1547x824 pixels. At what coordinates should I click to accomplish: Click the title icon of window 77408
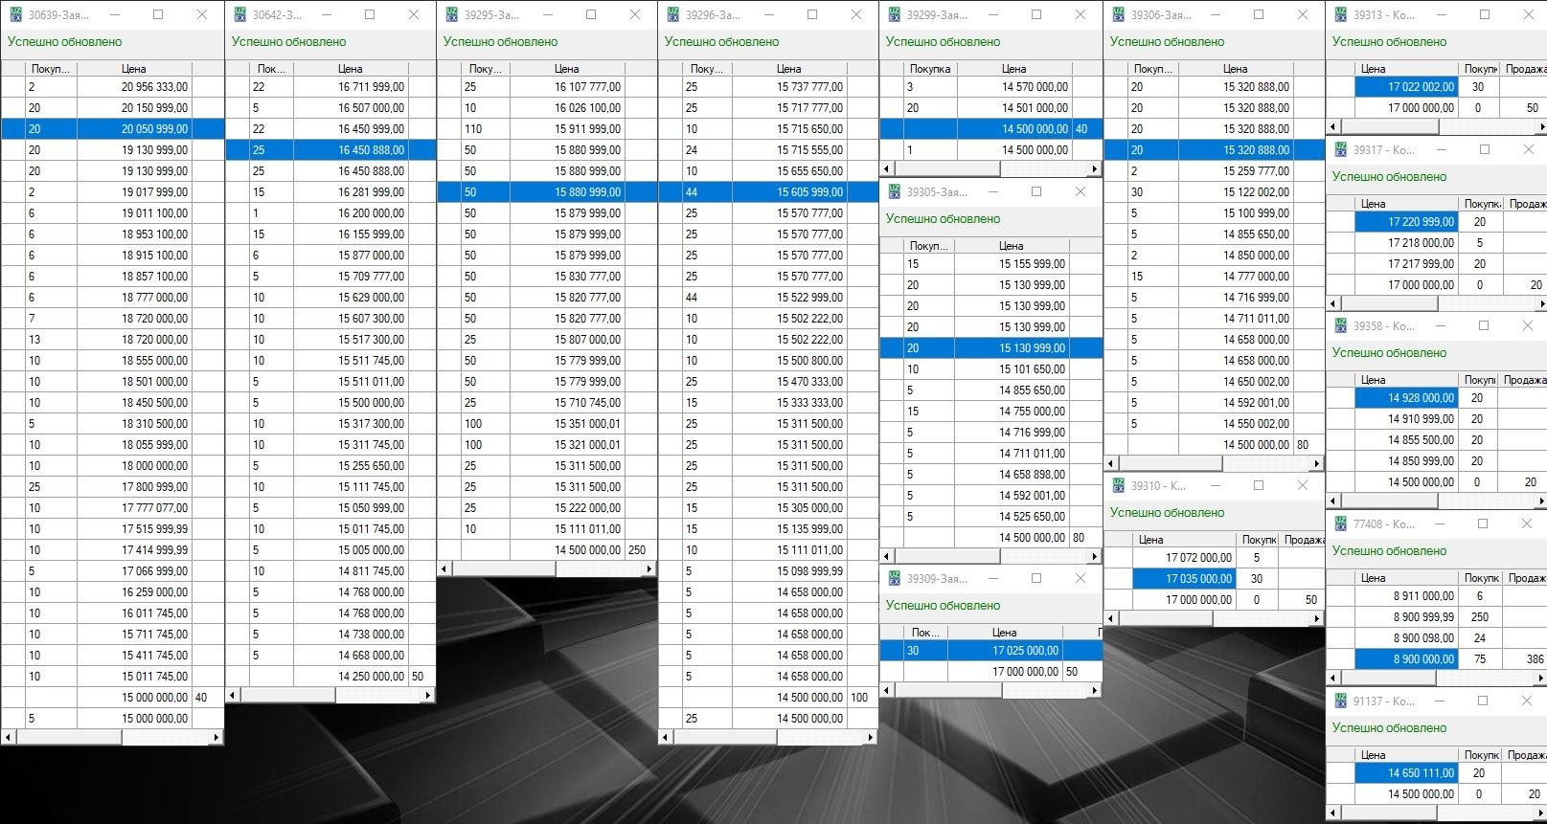click(1339, 523)
